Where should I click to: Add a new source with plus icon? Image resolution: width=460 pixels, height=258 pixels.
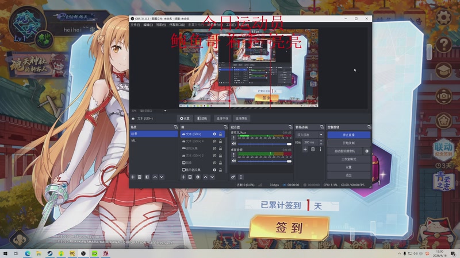pos(183,177)
